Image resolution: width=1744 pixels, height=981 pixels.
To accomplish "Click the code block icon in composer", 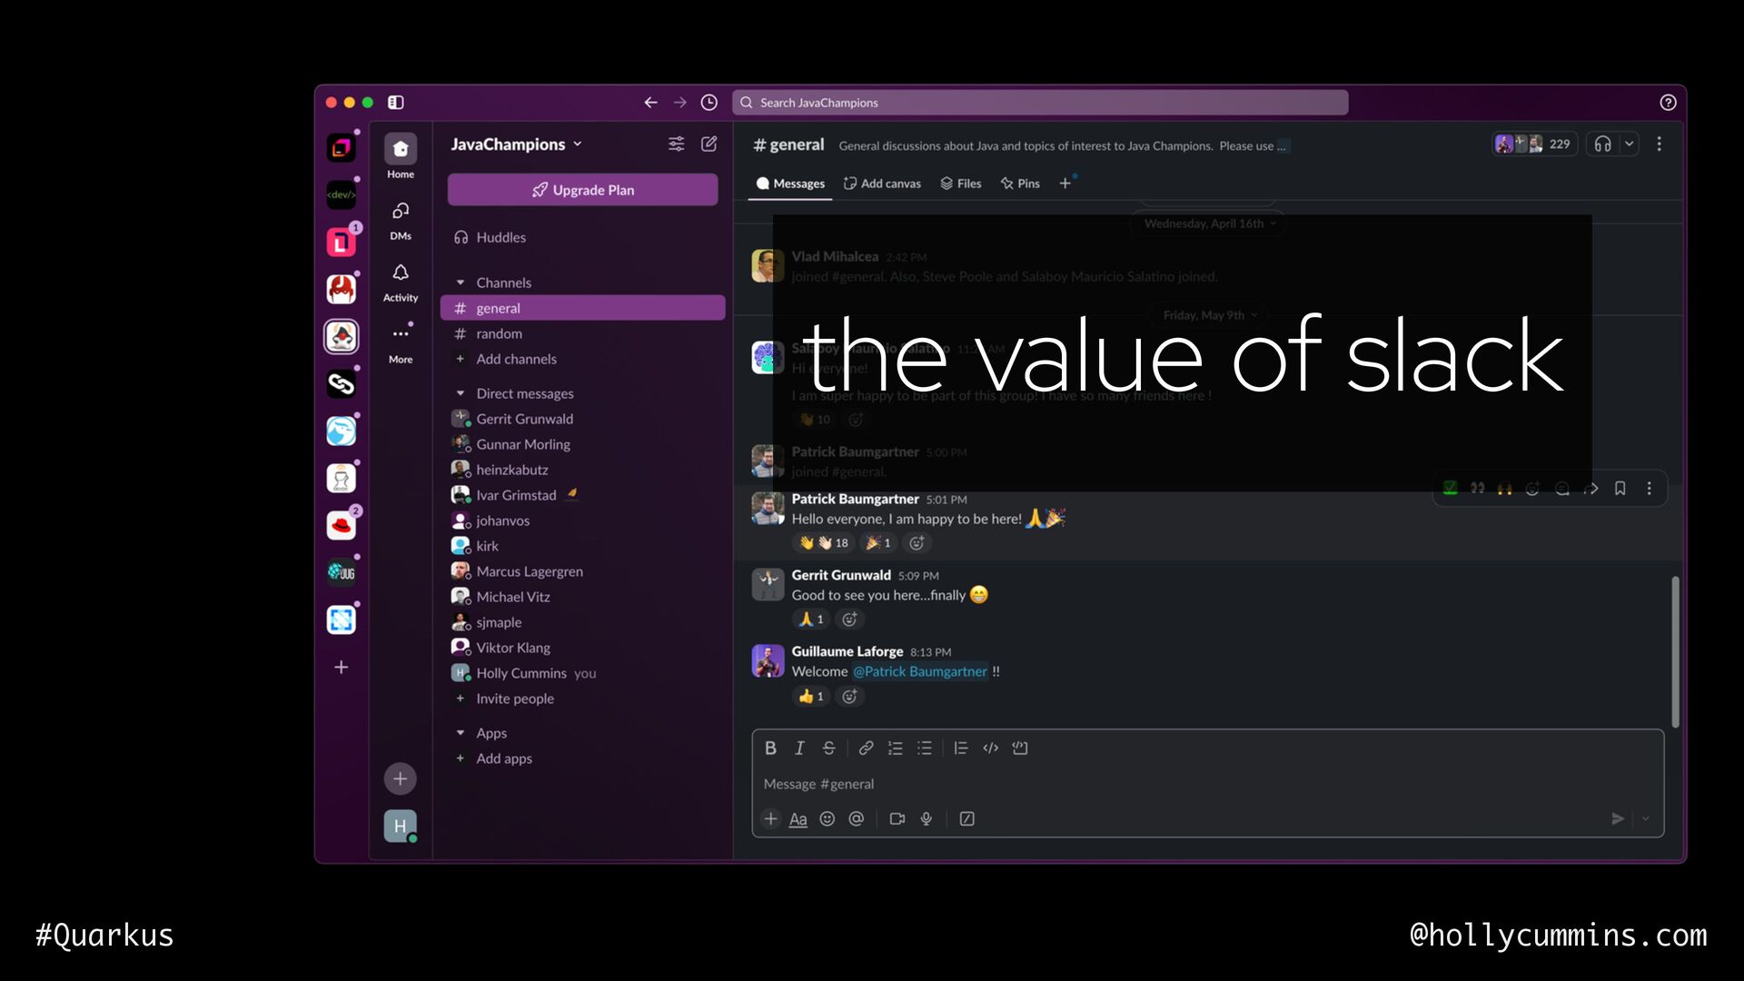I will [1020, 748].
